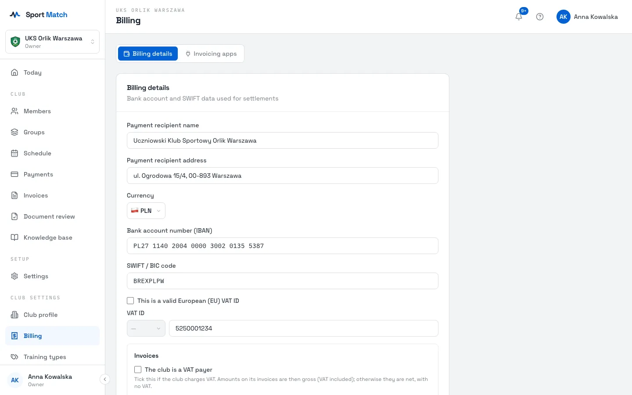Tick the valid European VAT ID checkbox

click(130, 301)
